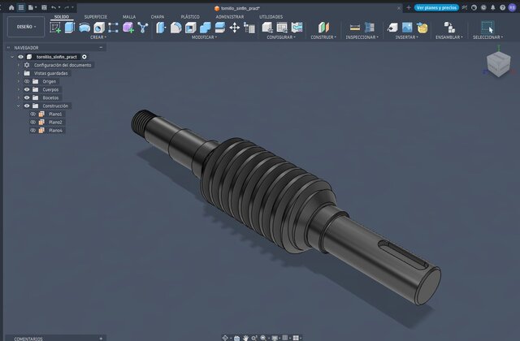This screenshot has width=520, height=341.
Task: Open the purple Create Form tool
Action: (128, 28)
